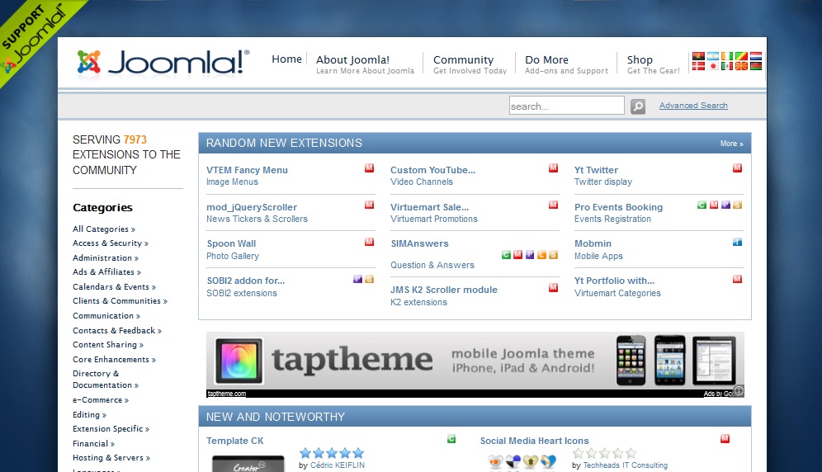Open author Cédric KEIFLIN link
The width and height of the screenshot is (822, 472).
[x=337, y=465]
